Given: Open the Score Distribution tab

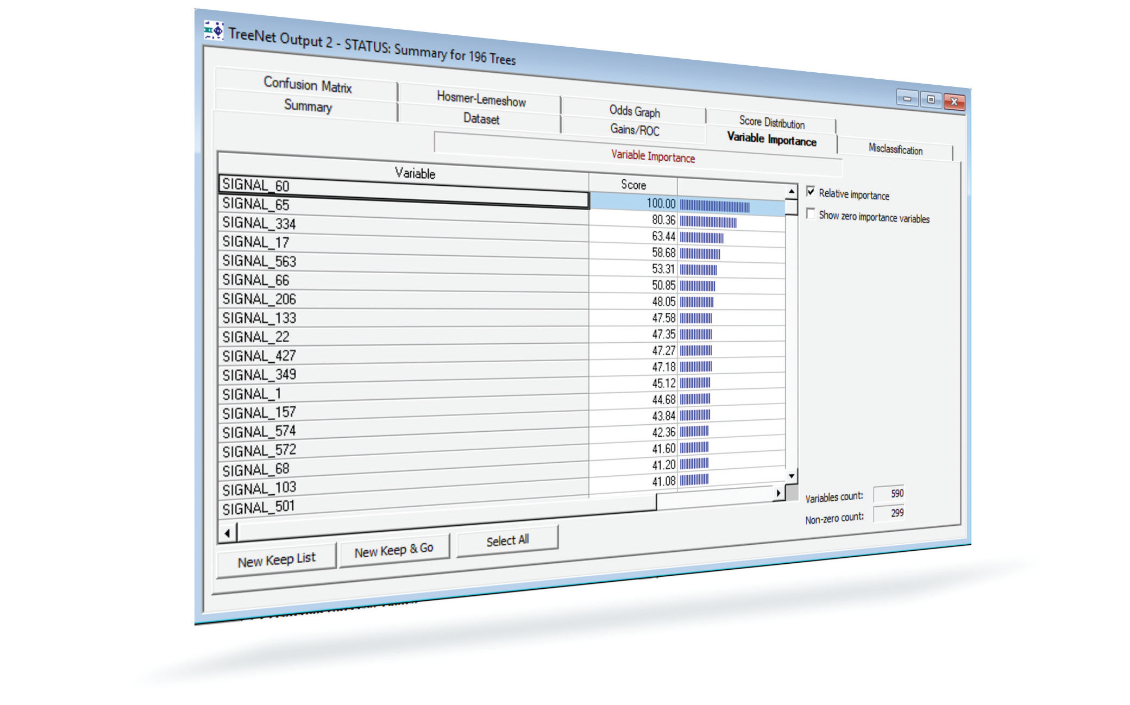Looking at the screenshot, I should coord(771,122).
